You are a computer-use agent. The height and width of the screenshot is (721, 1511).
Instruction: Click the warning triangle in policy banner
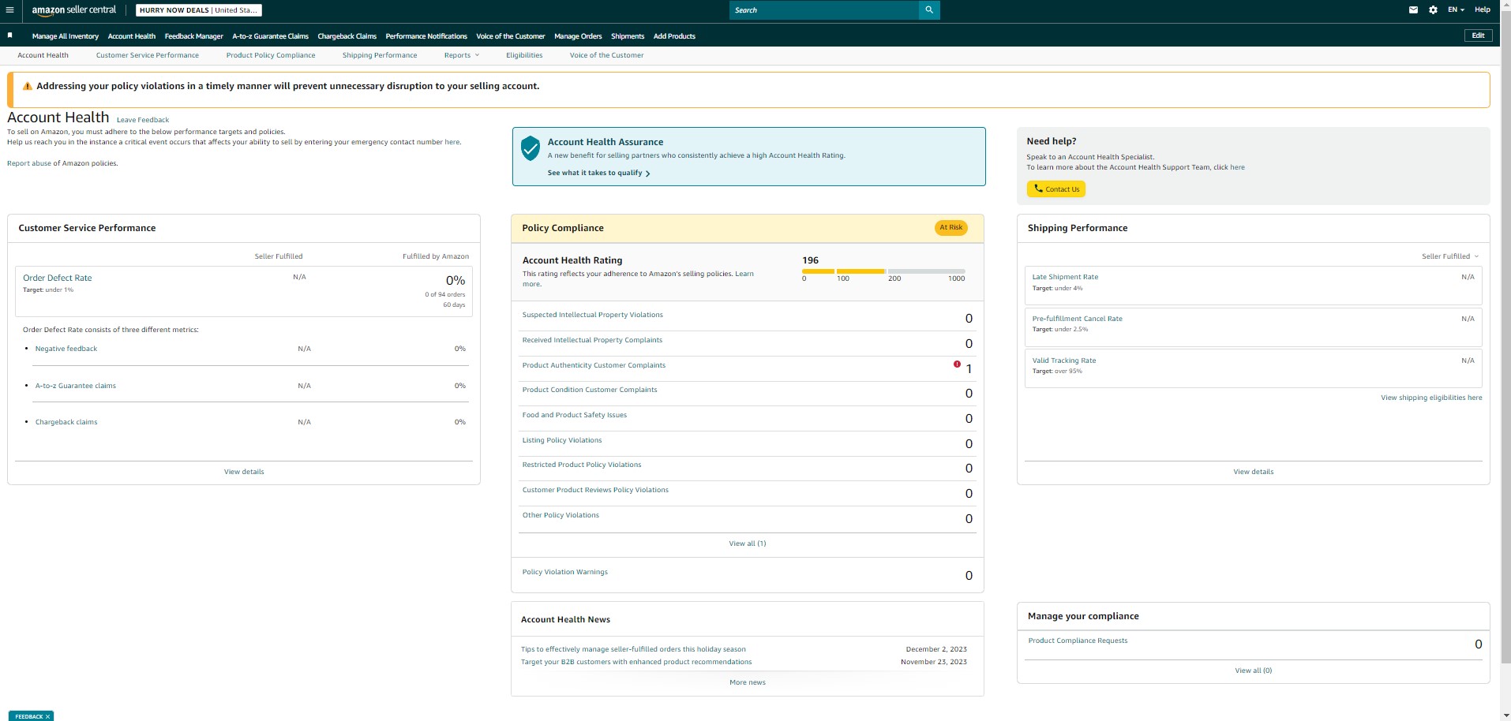click(28, 86)
